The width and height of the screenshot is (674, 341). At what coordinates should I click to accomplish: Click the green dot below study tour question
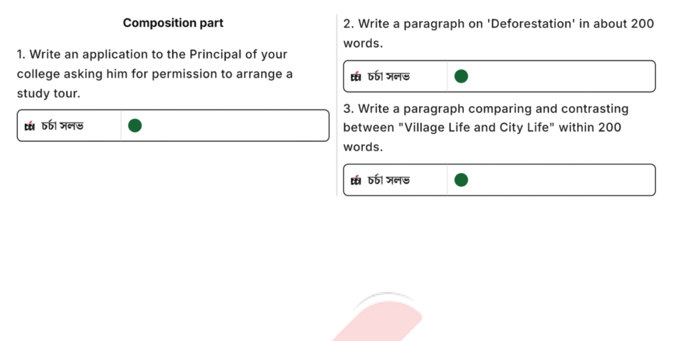point(135,125)
